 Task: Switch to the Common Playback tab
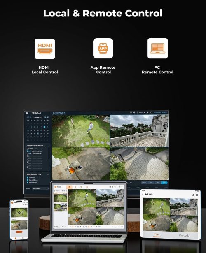59,113
